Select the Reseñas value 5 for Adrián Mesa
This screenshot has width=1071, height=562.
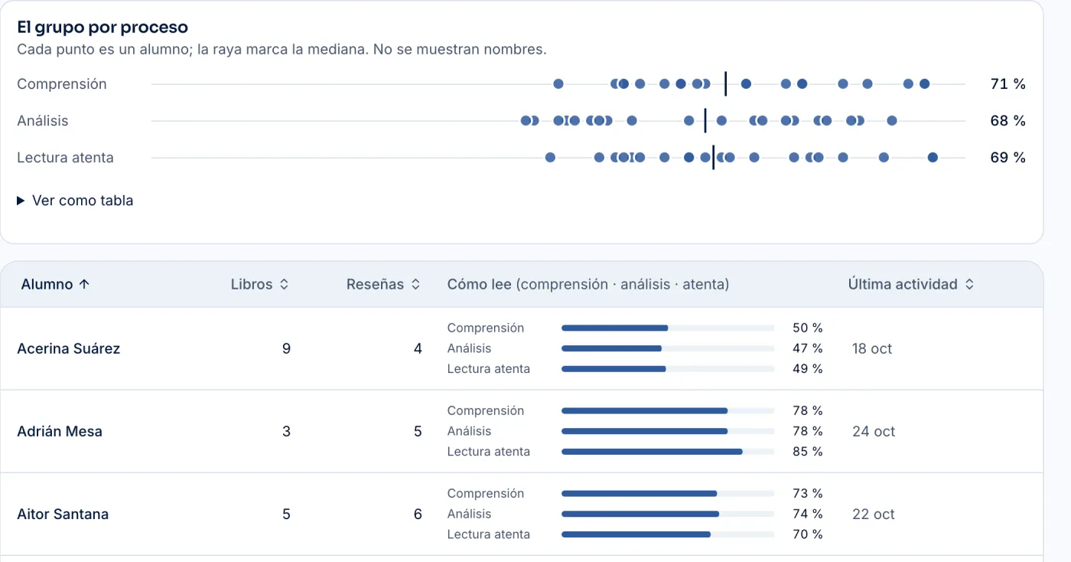tap(418, 431)
